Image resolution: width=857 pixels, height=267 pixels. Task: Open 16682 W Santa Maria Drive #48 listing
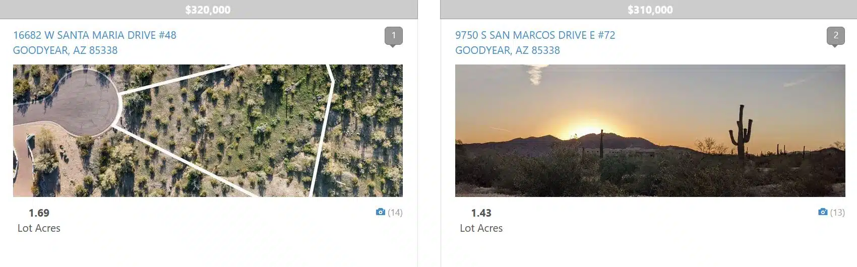pos(95,35)
